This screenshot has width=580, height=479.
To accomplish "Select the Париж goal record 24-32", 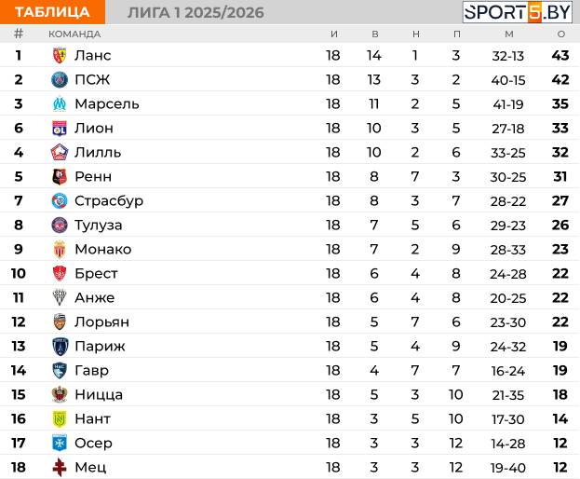I will click(508, 346).
